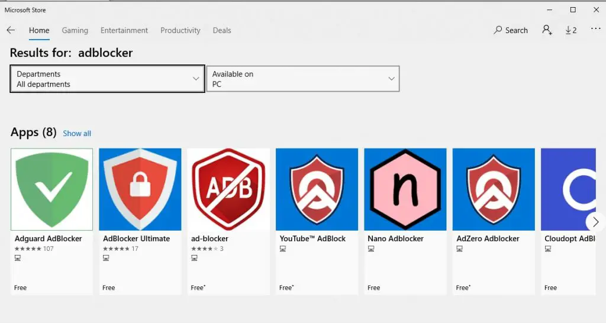606x323 pixels.
Task: Open AdZero Adblocker shield icon
Action: (494, 189)
